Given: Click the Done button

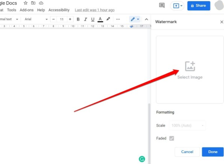Looking at the screenshot, I should [x=213, y=152].
